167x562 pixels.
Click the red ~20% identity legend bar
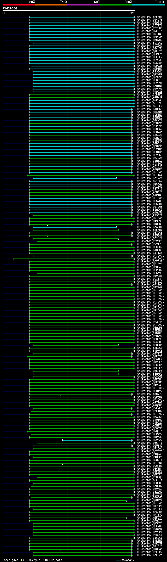(19, 5)
